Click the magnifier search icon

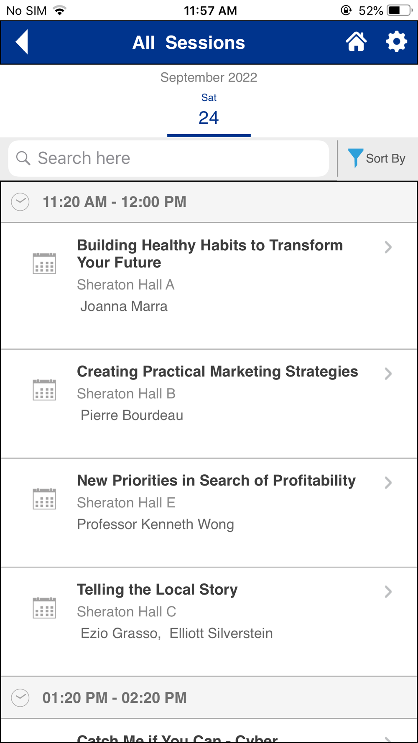tap(23, 158)
